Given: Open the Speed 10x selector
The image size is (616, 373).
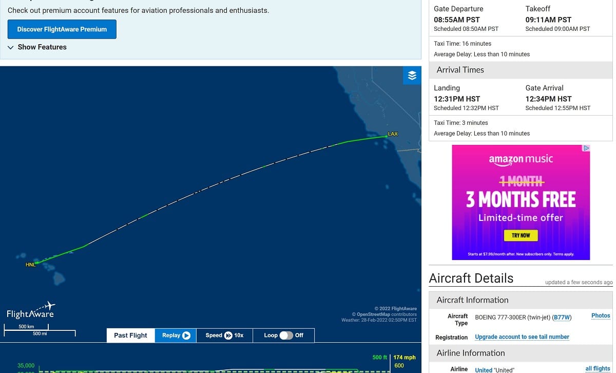Looking at the screenshot, I should [x=224, y=335].
